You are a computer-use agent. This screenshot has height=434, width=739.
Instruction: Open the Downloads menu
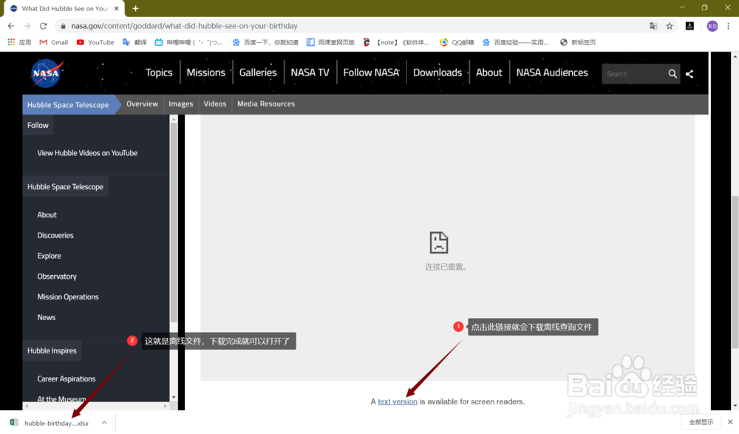click(x=437, y=72)
